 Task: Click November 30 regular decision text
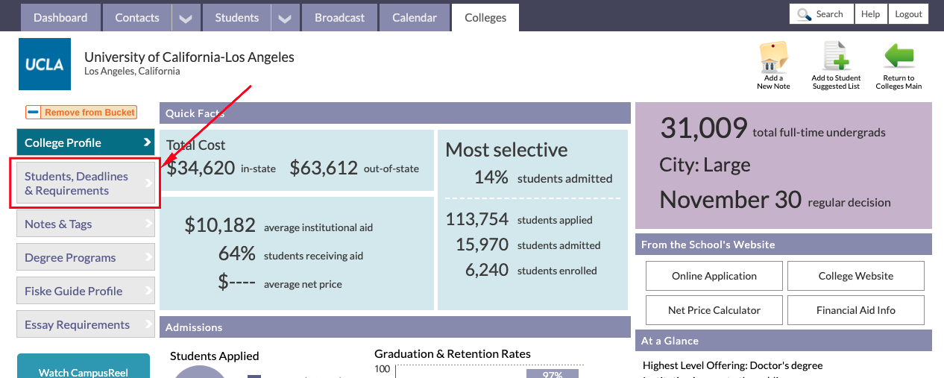pos(775,200)
